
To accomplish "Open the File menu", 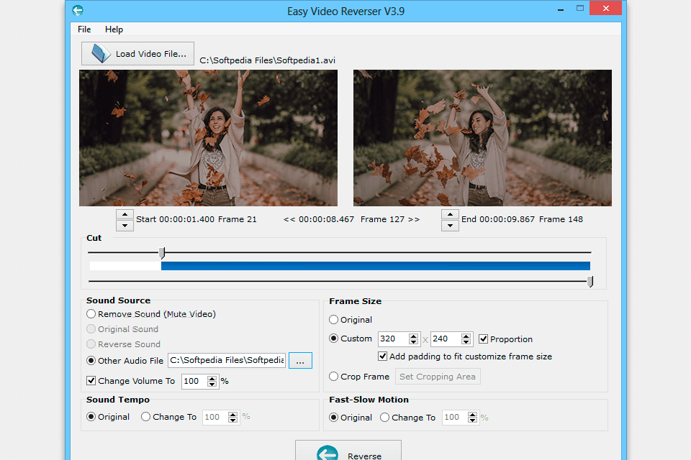I will pyautogui.click(x=84, y=29).
